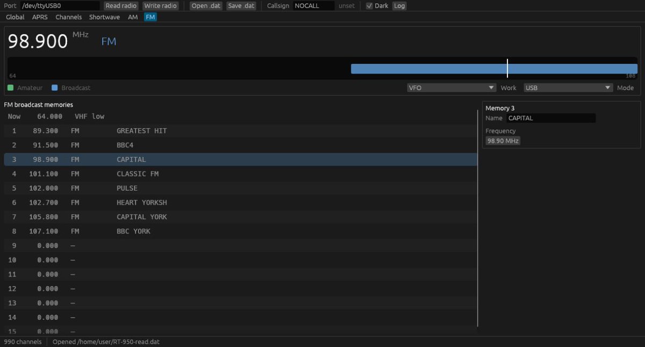The height and width of the screenshot is (347, 645).
Task: Click the large 98.900 MHz frequency display
Action: point(38,41)
